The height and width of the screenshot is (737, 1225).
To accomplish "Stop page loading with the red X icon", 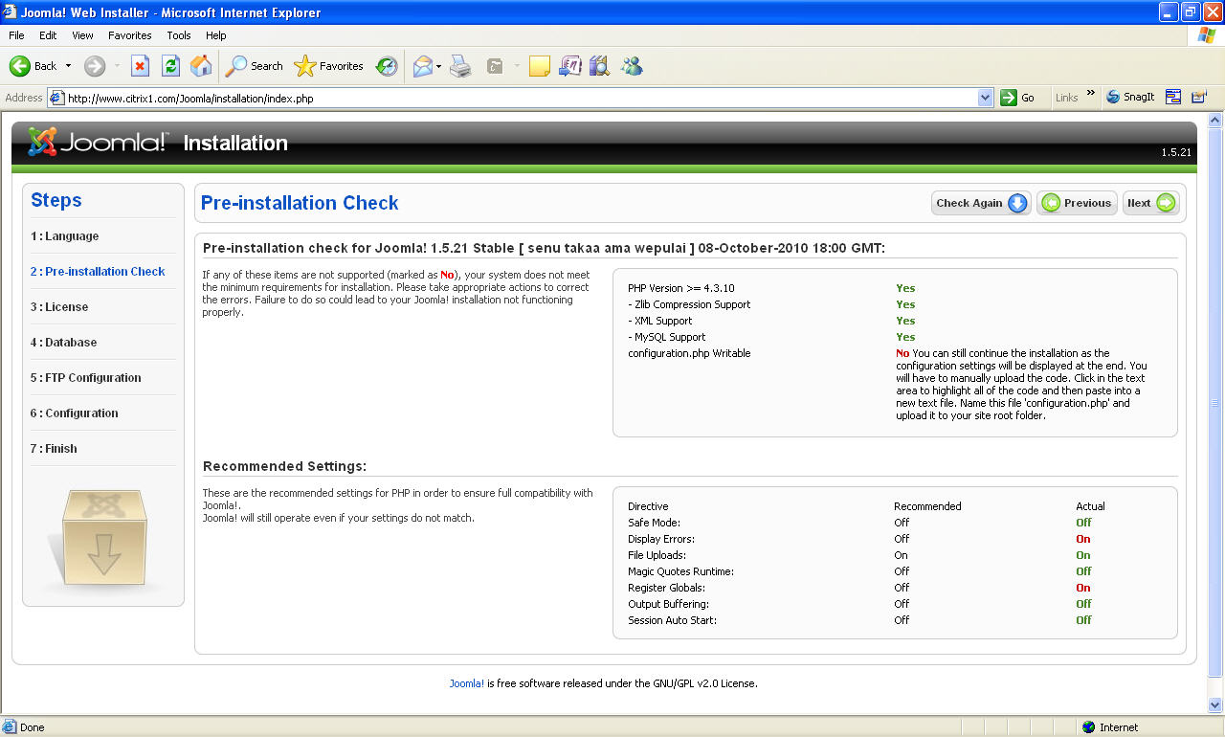I will pos(140,66).
